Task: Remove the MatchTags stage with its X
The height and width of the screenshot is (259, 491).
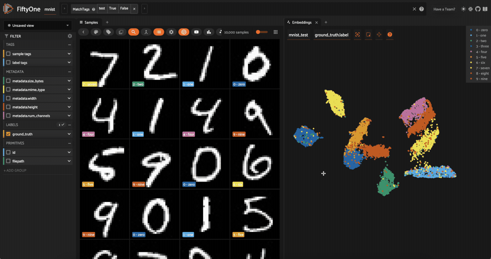Action: 134,9
